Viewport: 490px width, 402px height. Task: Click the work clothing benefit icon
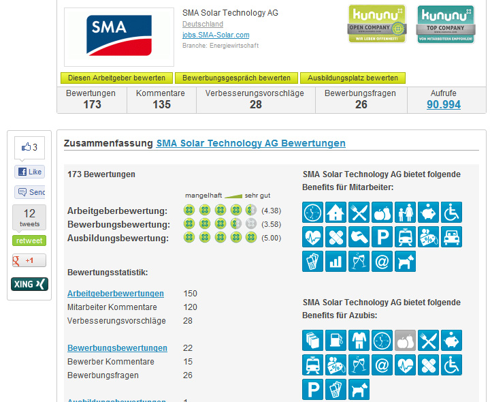coord(359,341)
